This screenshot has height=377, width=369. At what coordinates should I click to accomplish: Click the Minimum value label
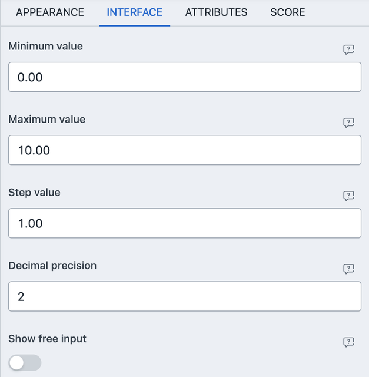(45, 46)
